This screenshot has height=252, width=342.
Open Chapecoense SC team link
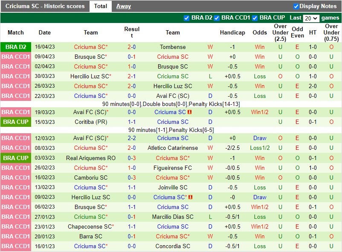[x=91, y=226]
